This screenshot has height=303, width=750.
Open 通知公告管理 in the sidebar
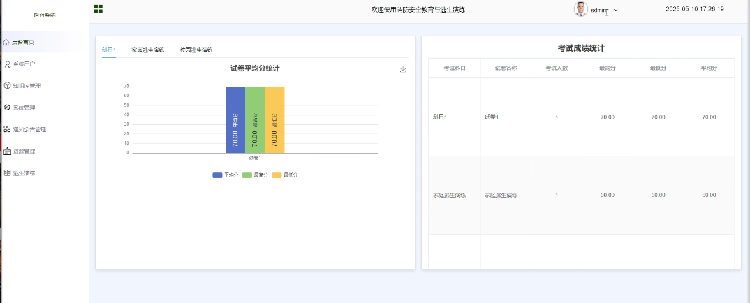(x=29, y=130)
